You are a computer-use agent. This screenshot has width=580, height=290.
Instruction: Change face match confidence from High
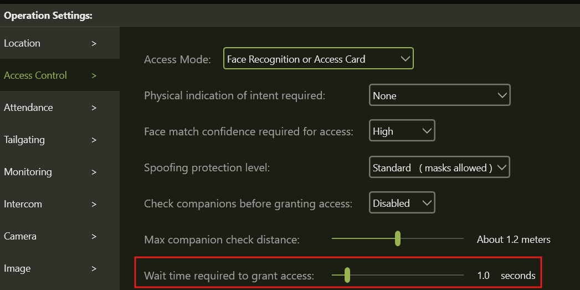point(402,131)
